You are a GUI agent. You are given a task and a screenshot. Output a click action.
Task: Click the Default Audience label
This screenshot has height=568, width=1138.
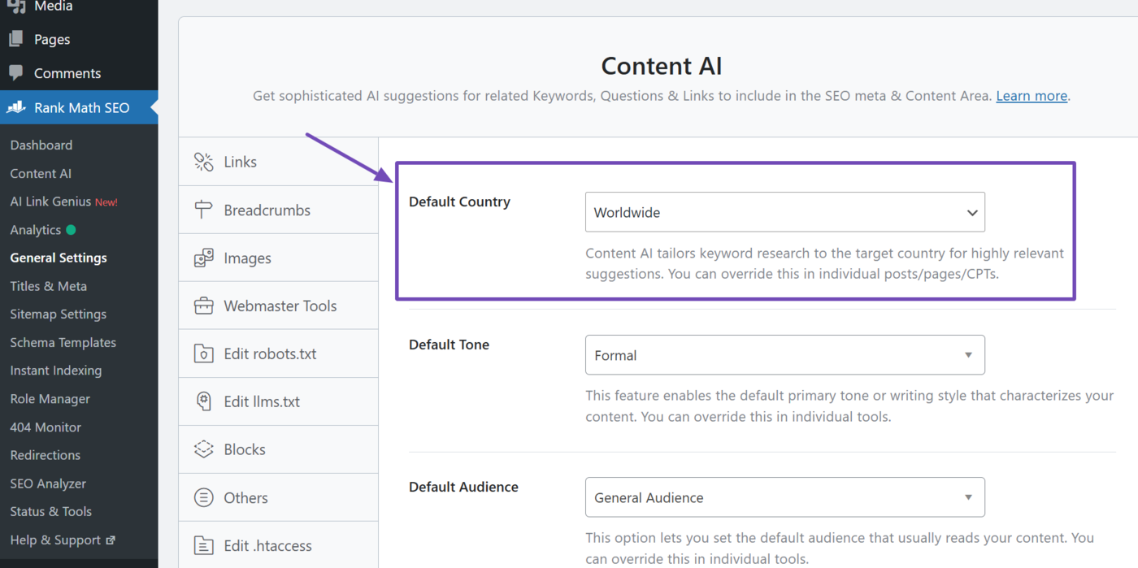pyautogui.click(x=463, y=487)
